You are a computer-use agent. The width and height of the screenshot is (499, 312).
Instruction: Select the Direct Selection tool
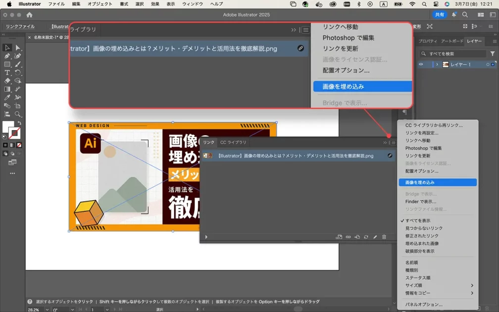click(18, 48)
